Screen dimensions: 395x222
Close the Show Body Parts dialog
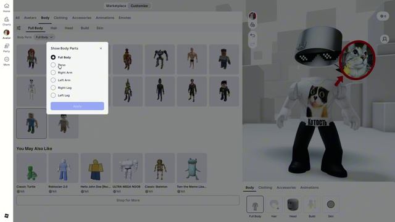101,48
